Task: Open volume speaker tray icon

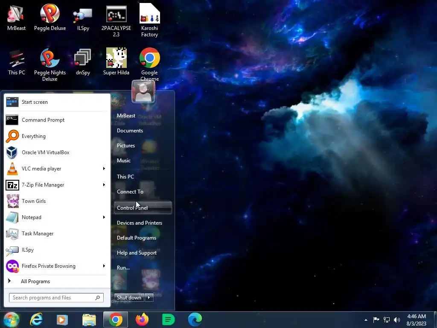Action: point(397,319)
